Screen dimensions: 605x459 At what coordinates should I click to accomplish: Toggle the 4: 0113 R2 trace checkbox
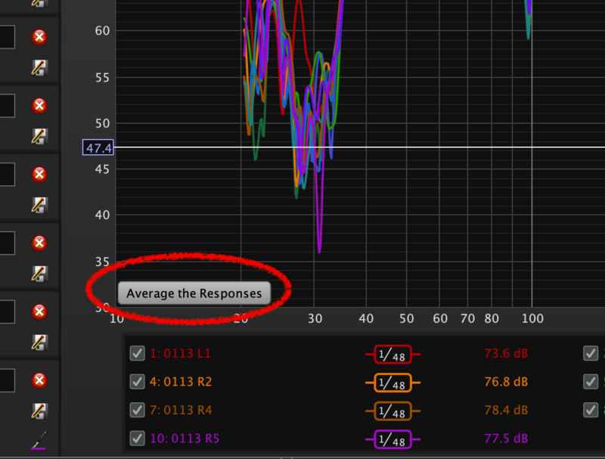point(137,382)
